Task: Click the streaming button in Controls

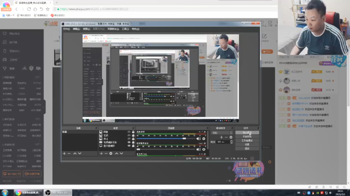Action: pos(247,133)
